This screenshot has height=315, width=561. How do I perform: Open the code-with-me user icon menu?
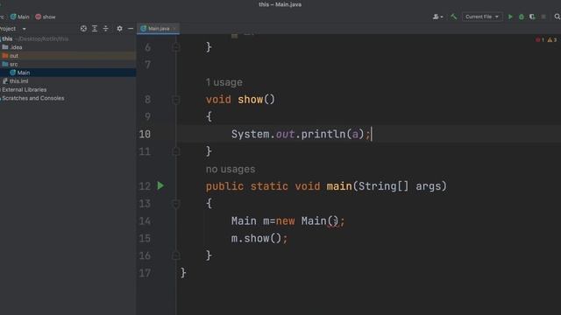tap(437, 17)
